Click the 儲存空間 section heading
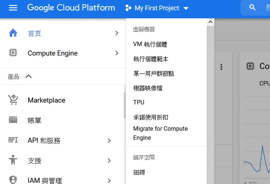 [144, 157]
